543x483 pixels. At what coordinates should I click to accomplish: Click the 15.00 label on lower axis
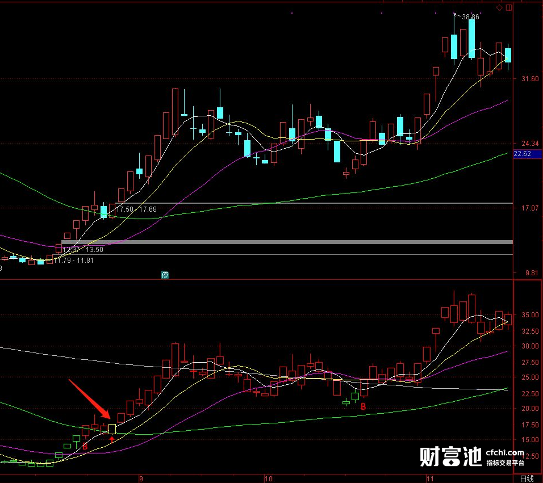point(530,439)
